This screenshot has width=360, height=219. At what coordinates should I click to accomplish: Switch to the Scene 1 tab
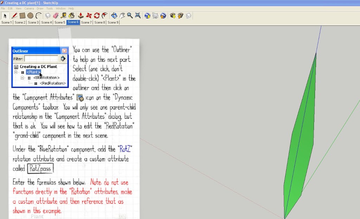click(x=6, y=22)
